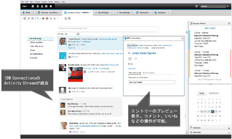Open Day-At-A-Glance panel menu icon
Image resolution: width=232 pixels, height=139 pixels.
[229, 23]
